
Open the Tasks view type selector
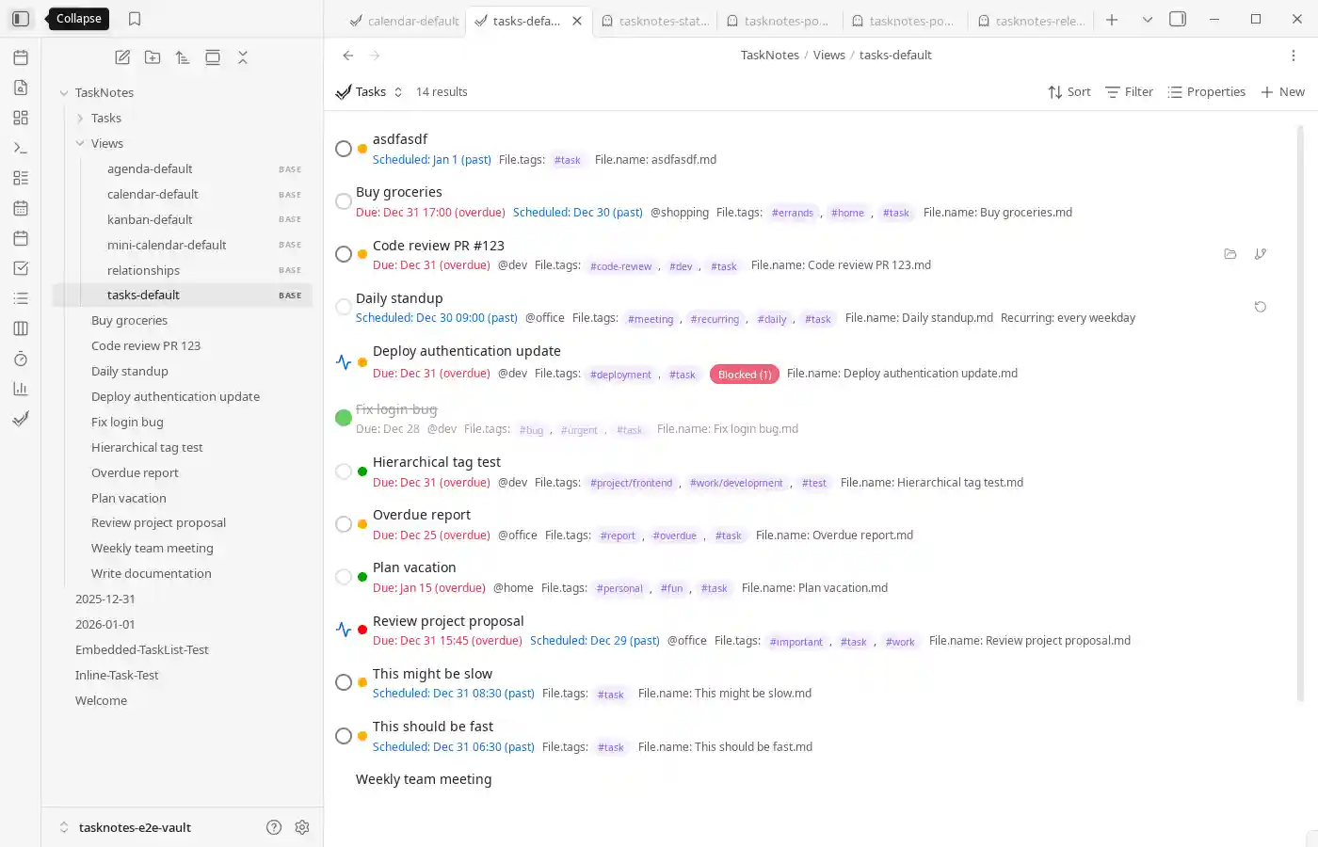(x=397, y=91)
